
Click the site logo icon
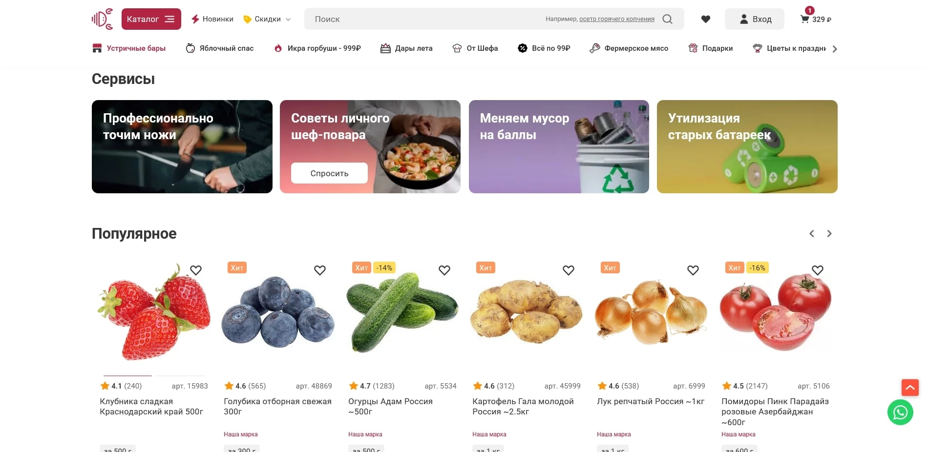[102, 19]
